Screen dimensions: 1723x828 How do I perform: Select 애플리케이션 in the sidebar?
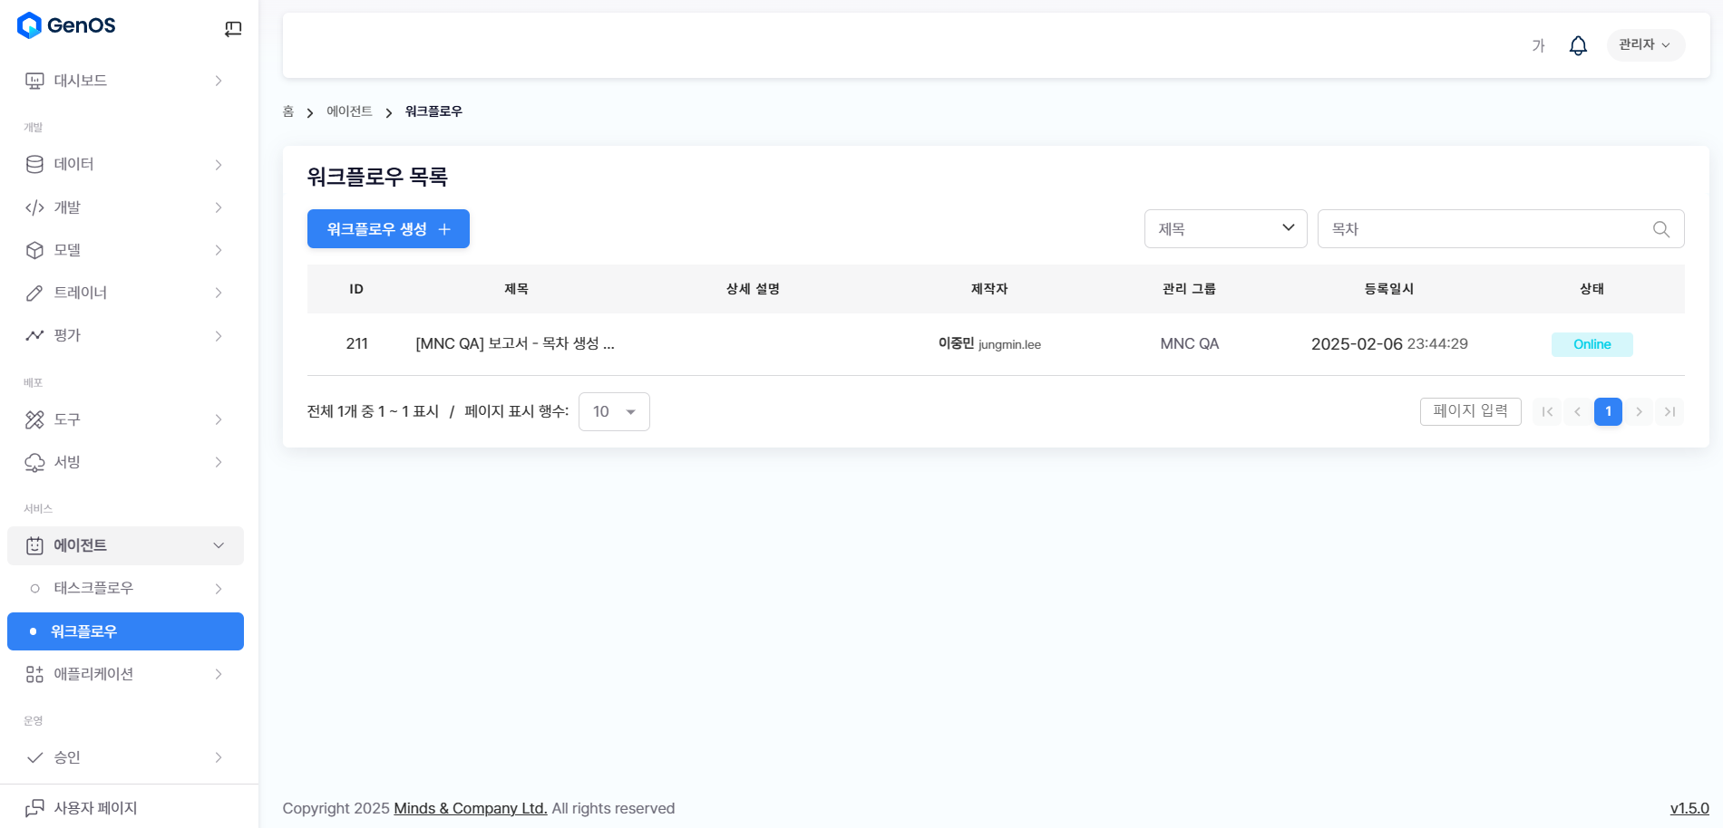[124, 674]
